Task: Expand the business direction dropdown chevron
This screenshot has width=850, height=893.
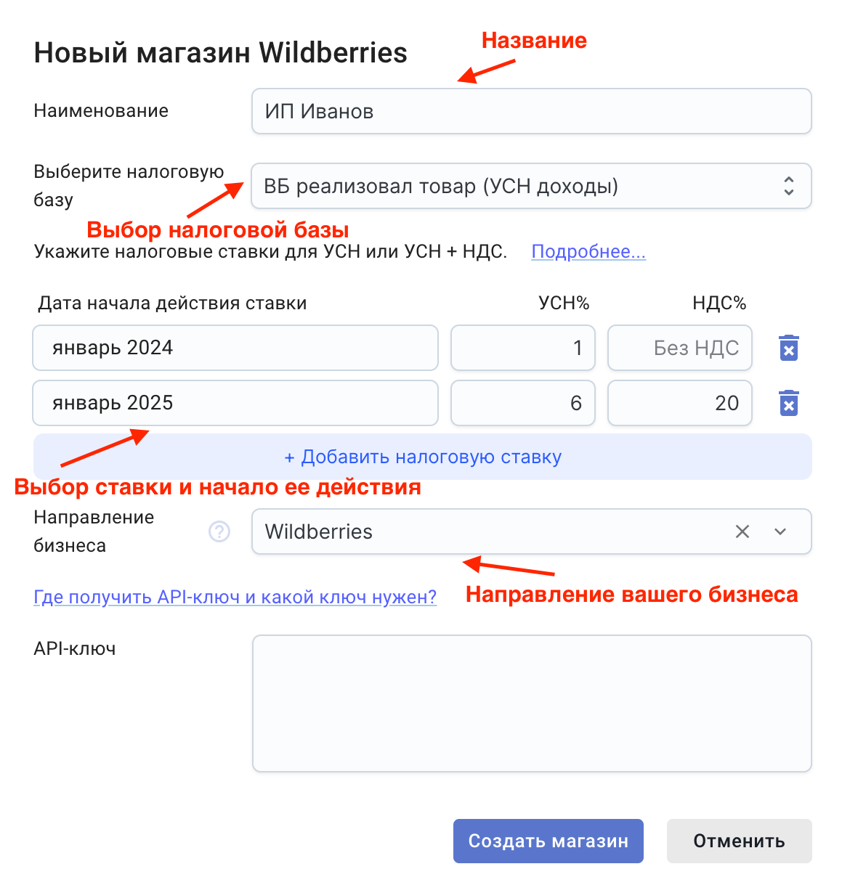Action: coord(780,531)
